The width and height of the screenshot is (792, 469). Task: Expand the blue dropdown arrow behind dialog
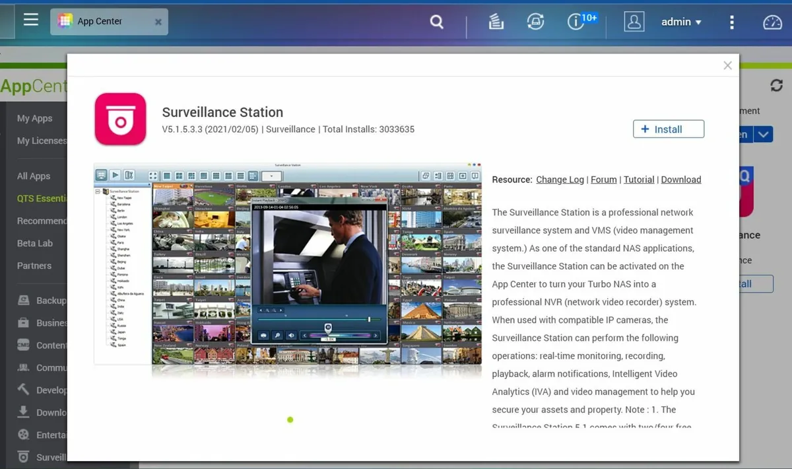coord(763,135)
